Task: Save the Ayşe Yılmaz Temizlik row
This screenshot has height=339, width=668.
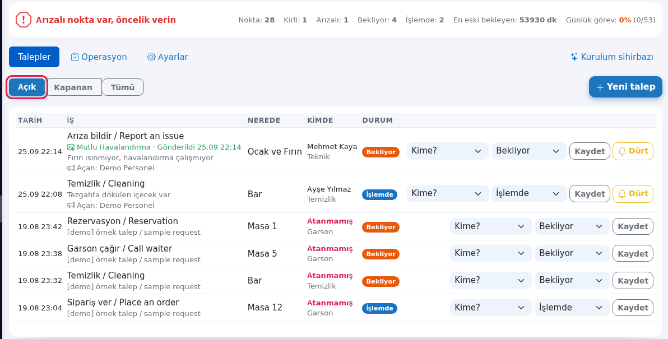Action: [590, 194]
